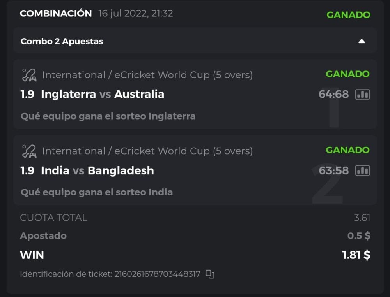The height and width of the screenshot is (297, 390).
Task: Open statistics icon for Inglaterra vs Australia
Action: (362, 94)
